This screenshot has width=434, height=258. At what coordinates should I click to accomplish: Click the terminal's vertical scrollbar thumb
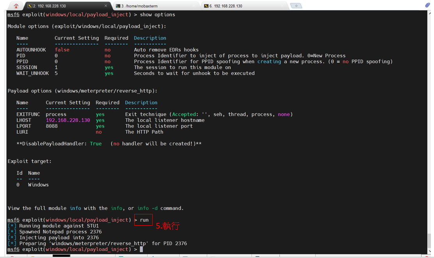point(429,241)
